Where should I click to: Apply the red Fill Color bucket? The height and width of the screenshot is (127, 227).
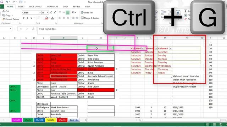point(46,18)
